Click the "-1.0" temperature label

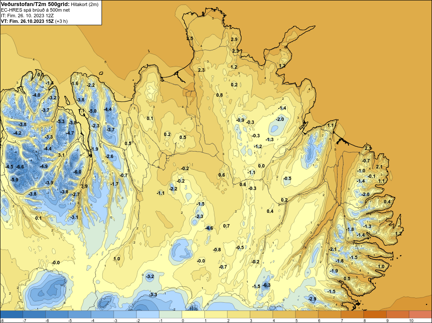(x=361, y=171)
